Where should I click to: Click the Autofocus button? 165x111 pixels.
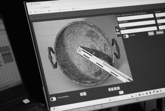tap(160, 33)
